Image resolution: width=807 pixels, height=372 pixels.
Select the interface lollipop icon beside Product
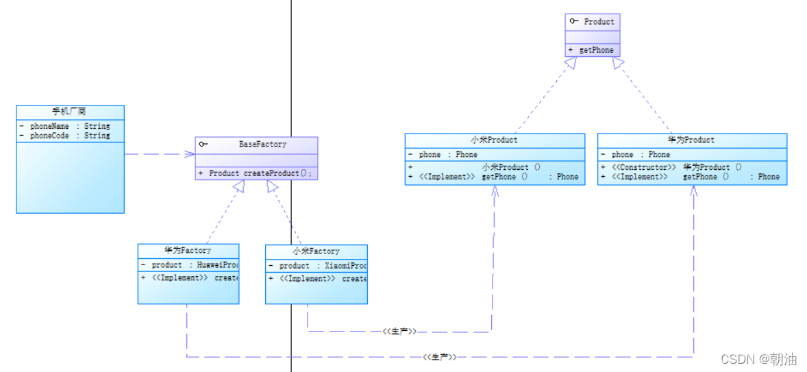pyautogui.click(x=574, y=22)
